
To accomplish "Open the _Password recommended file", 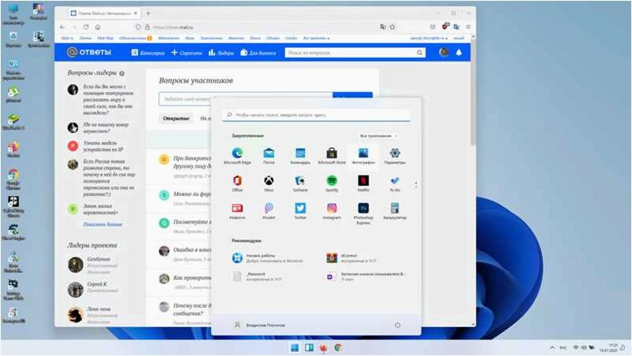I will [x=257, y=276].
